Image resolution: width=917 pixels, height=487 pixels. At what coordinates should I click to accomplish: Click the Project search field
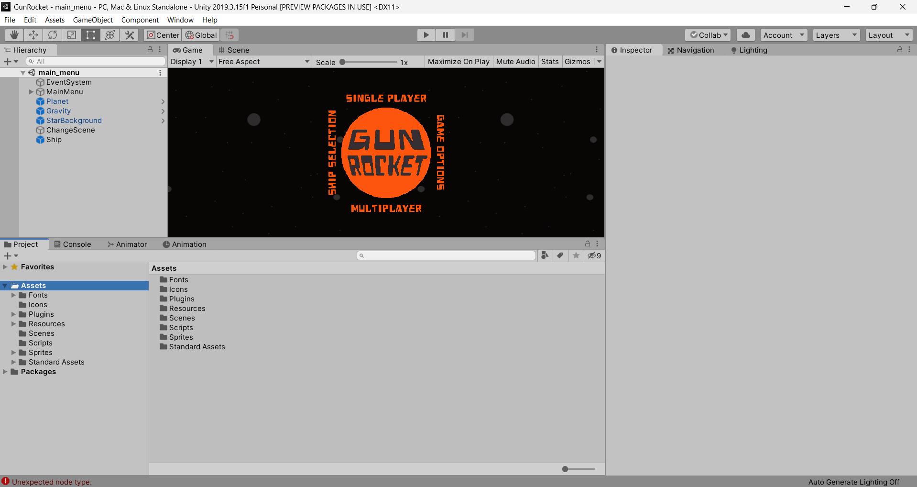446,255
